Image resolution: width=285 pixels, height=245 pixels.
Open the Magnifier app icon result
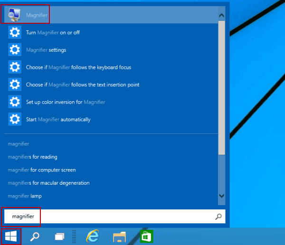(14, 15)
